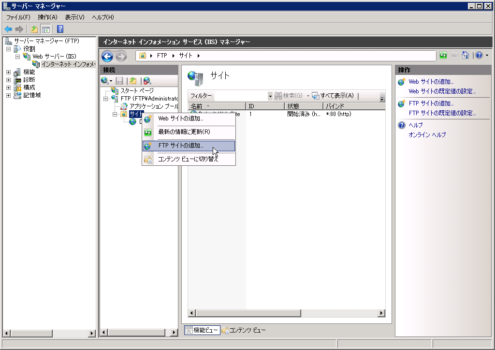The image size is (495, 350).
Task: Collapse the サイト node in 接続 tree
Action: coord(115,114)
